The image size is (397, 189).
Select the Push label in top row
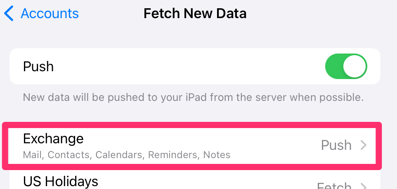point(38,66)
